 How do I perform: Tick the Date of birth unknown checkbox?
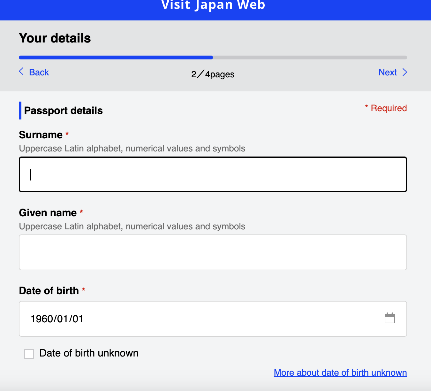coord(29,354)
